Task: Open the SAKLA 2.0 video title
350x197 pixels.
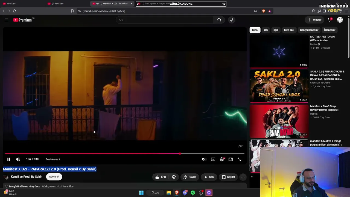Action: click(327, 75)
